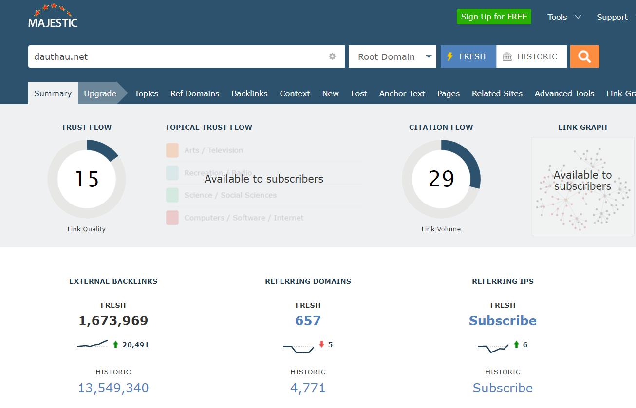Screen dimensions: 636x408
Task: Open search settings gear icon
Action: pos(332,56)
